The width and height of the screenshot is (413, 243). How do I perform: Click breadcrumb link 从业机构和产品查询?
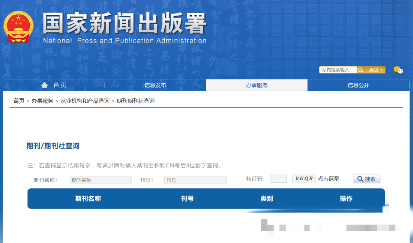(85, 101)
